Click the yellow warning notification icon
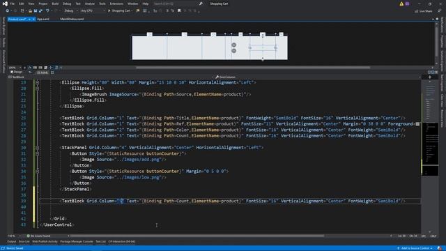This screenshot has height=251, width=446. click(x=401, y=3)
